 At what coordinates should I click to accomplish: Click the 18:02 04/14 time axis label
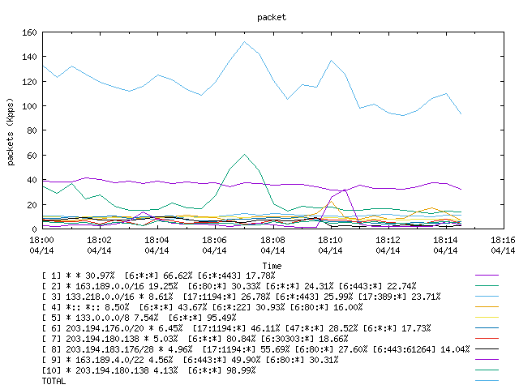[x=99, y=245]
